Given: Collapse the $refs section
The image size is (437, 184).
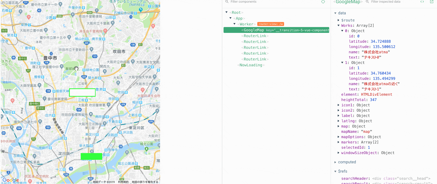Looking at the screenshot, I should [335, 171].
